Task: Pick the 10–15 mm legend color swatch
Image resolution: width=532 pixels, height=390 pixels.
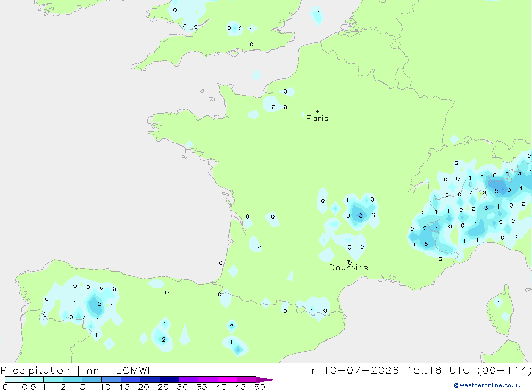Action: (111, 379)
